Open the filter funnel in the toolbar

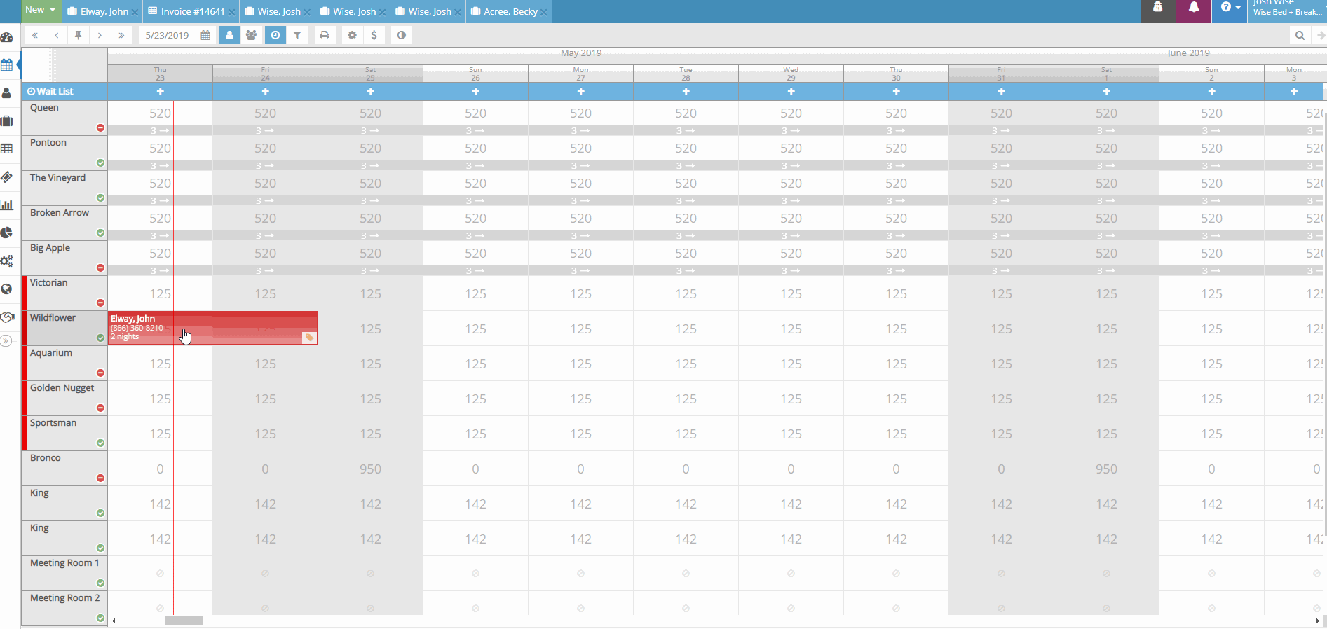click(297, 35)
